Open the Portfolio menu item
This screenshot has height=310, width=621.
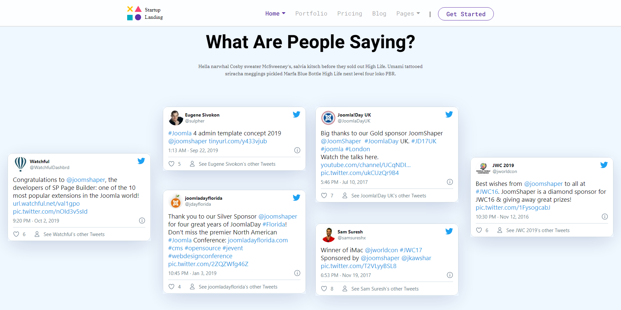311,14
